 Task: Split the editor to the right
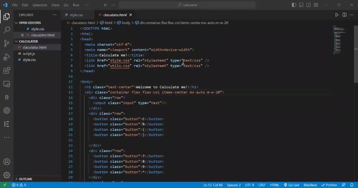(x=344, y=15)
